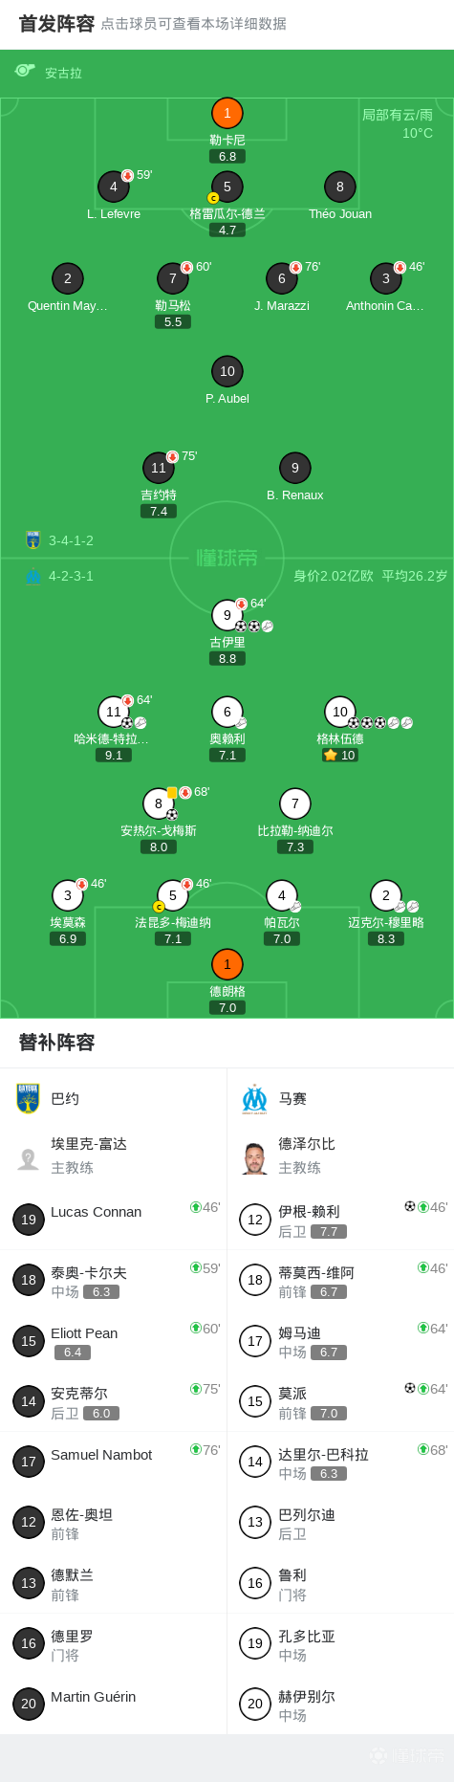
Task: Select goalkeeper 德朗格 orange number 1 circle
Action: pos(227,964)
